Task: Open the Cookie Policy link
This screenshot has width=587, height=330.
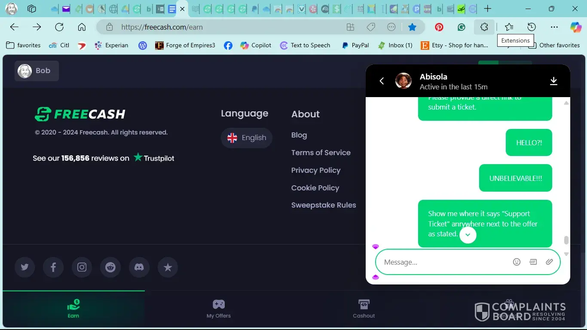Action: 315,188
